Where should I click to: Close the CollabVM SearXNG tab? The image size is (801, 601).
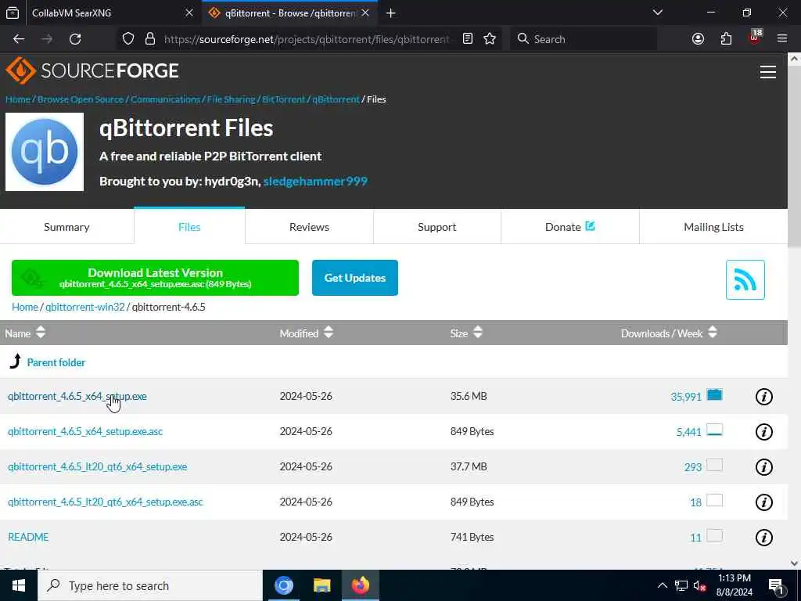pyautogui.click(x=189, y=13)
